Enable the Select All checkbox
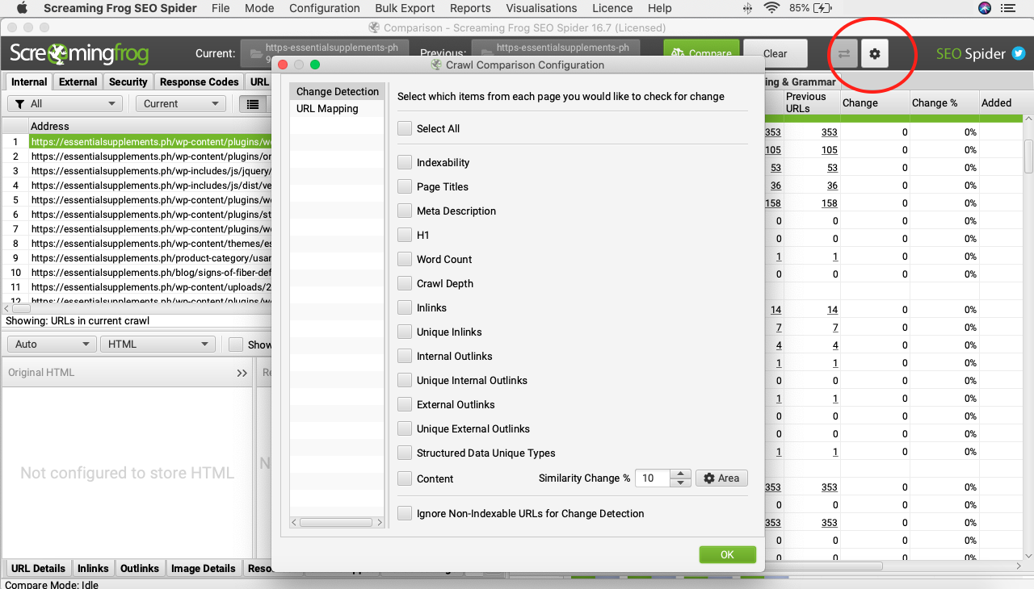Image resolution: width=1034 pixels, height=589 pixels. pyautogui.click(x=405, y=128)
